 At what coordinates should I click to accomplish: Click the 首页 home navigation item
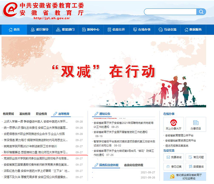click(x=14, y=30)
